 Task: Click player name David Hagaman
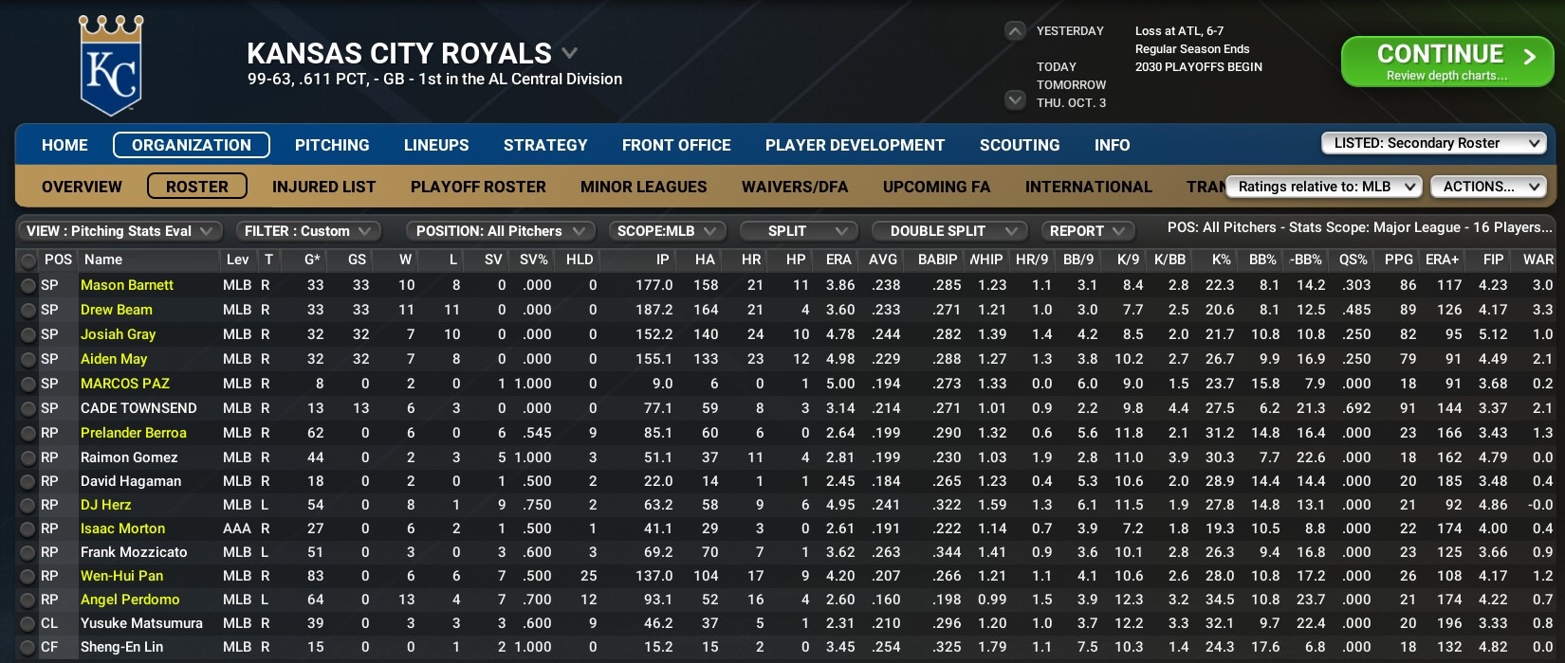point(131,481)
